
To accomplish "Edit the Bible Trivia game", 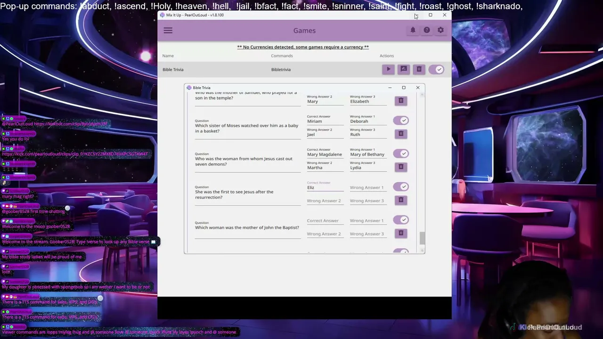I will 404,69.
